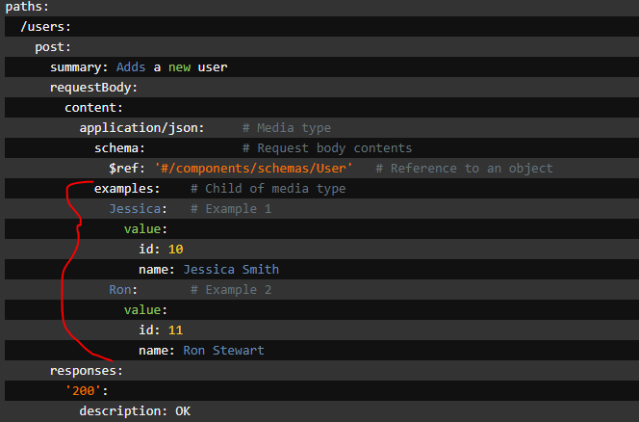Select the '/users:' path line
Viewport: 639px width, 422px height.
coord(45,27)
